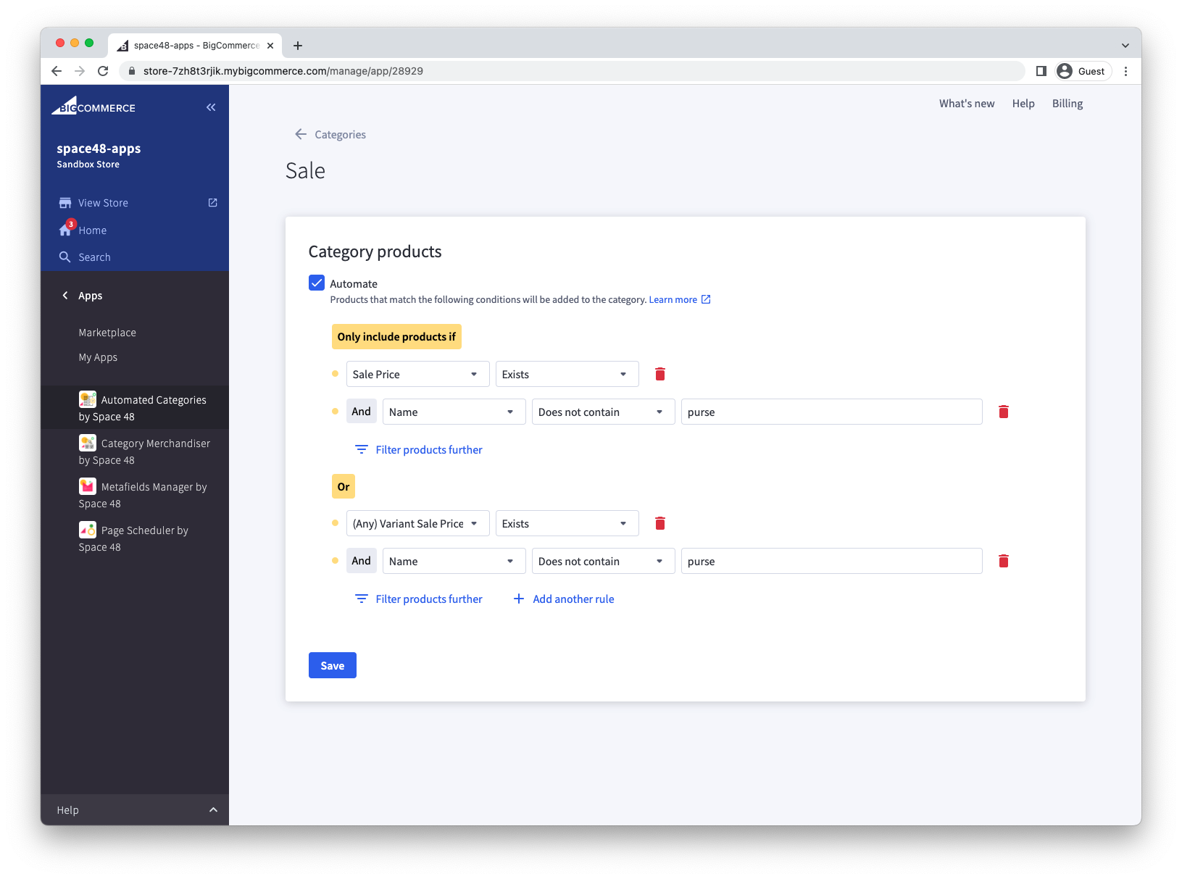Open What's new in top menu
1182x879 pixels.
click(x=967, y=104)
